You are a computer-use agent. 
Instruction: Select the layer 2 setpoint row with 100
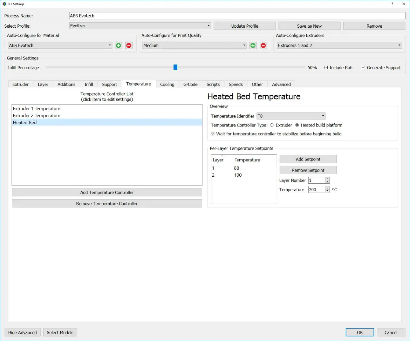[x=244, y=175]
